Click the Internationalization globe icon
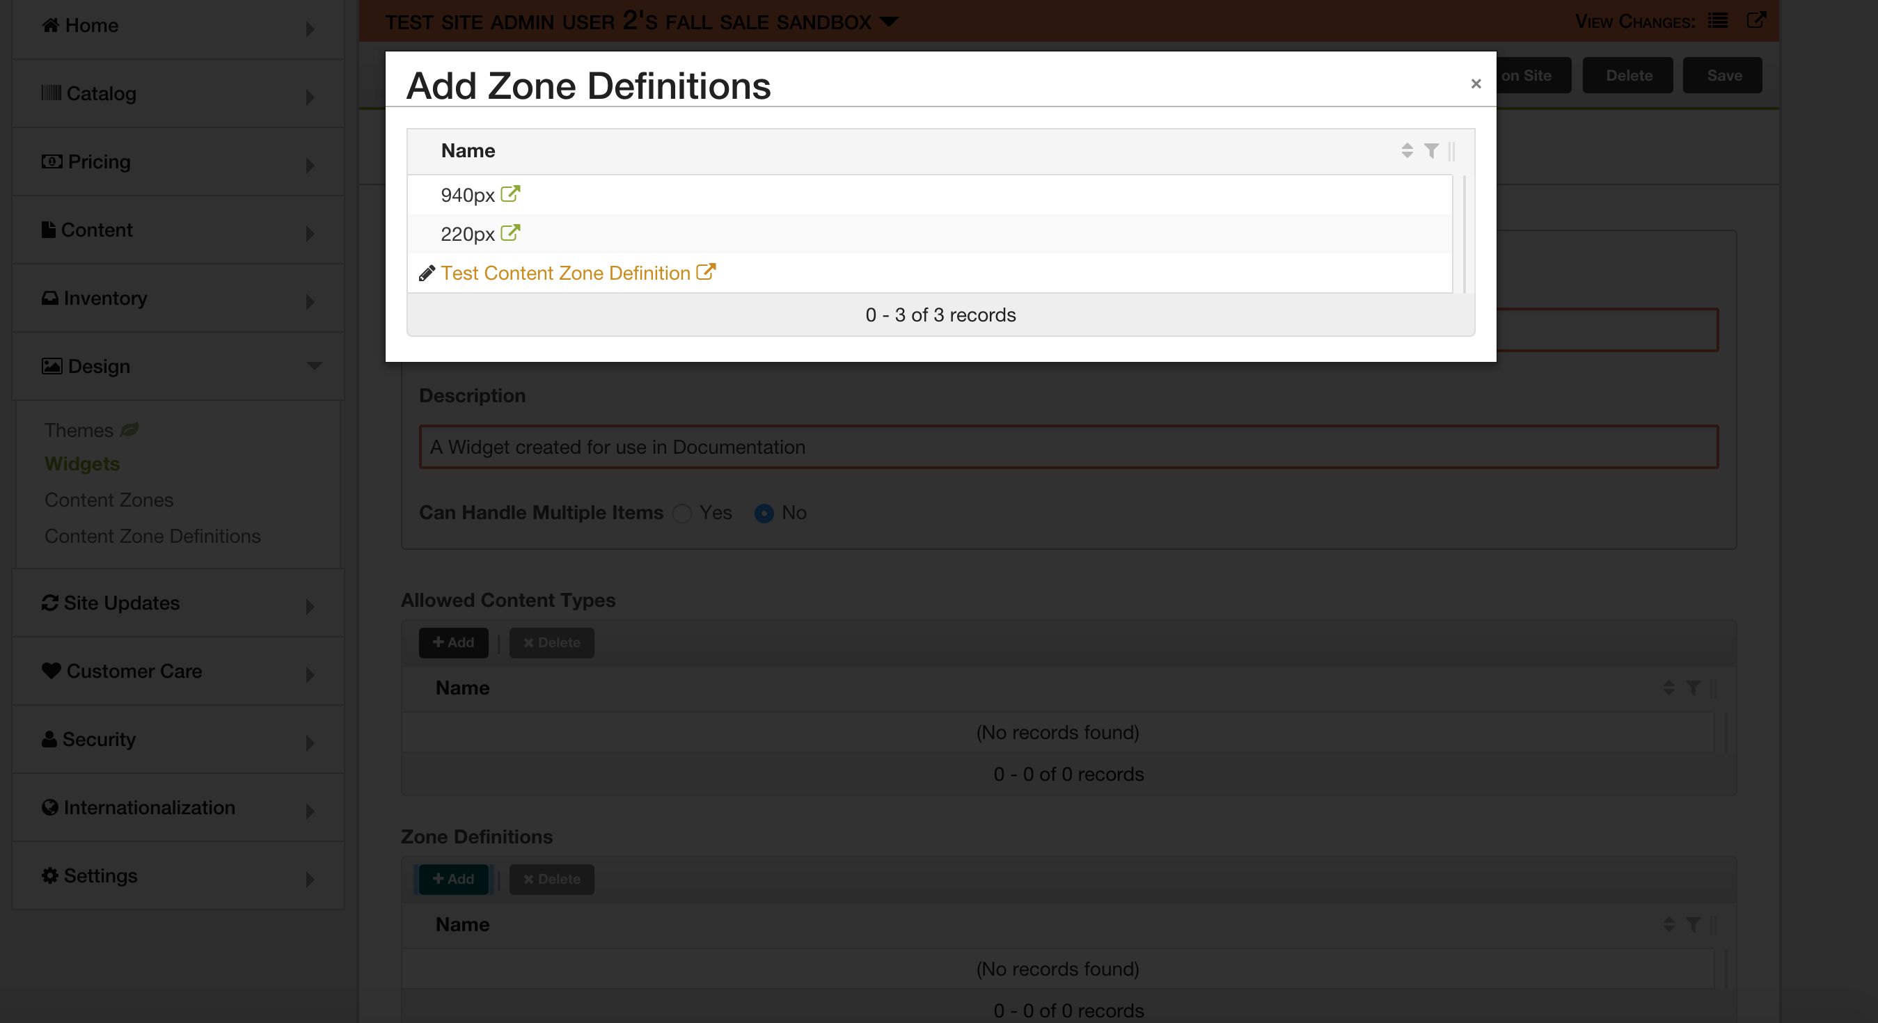1878x1023 pixels. (49, 807)
